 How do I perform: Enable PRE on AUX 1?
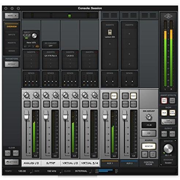tap(106, 96)
